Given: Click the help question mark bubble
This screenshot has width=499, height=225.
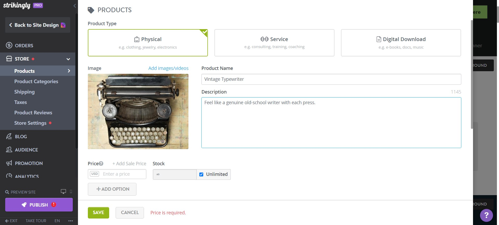Looking at the screenshot, I should click(x=487, y=215).
